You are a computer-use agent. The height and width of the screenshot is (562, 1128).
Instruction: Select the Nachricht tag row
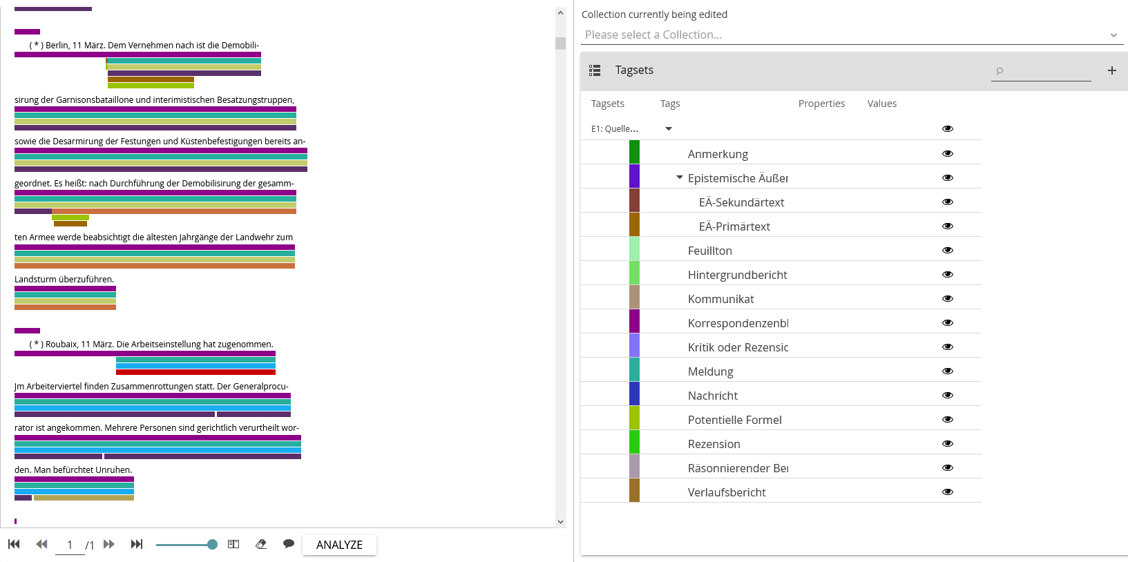(712, 396)
